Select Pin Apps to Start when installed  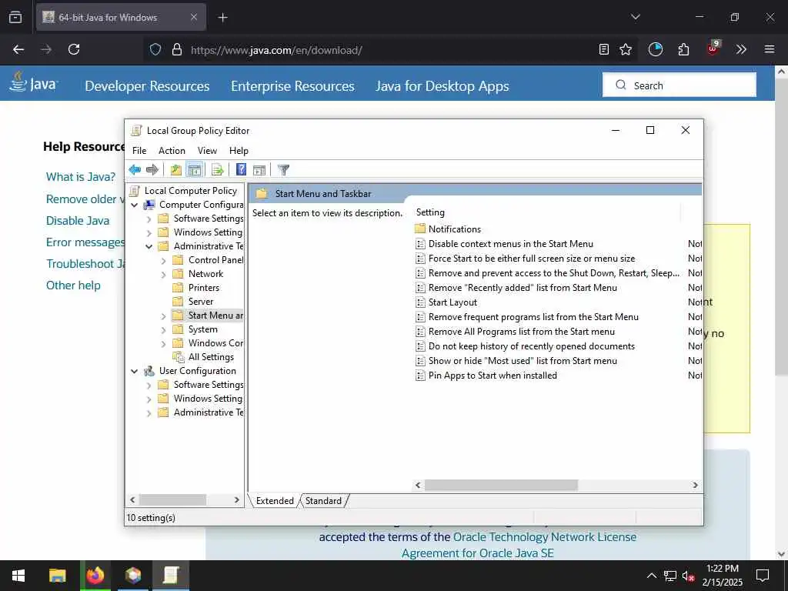tap(492, 376)
